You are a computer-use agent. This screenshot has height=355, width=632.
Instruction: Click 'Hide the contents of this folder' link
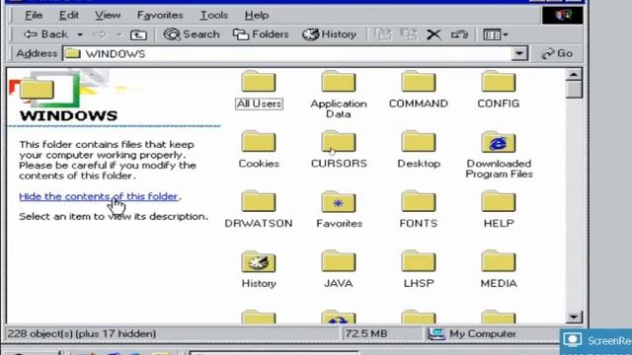point(99,196)
